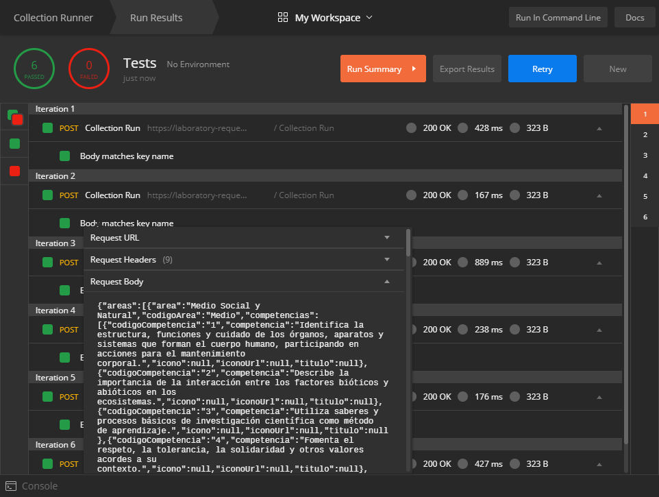Click Run In Command Line button
Image resolution: width=659 pixels, height=497 pixels.
pyautogui.click(x=558, y=17)
